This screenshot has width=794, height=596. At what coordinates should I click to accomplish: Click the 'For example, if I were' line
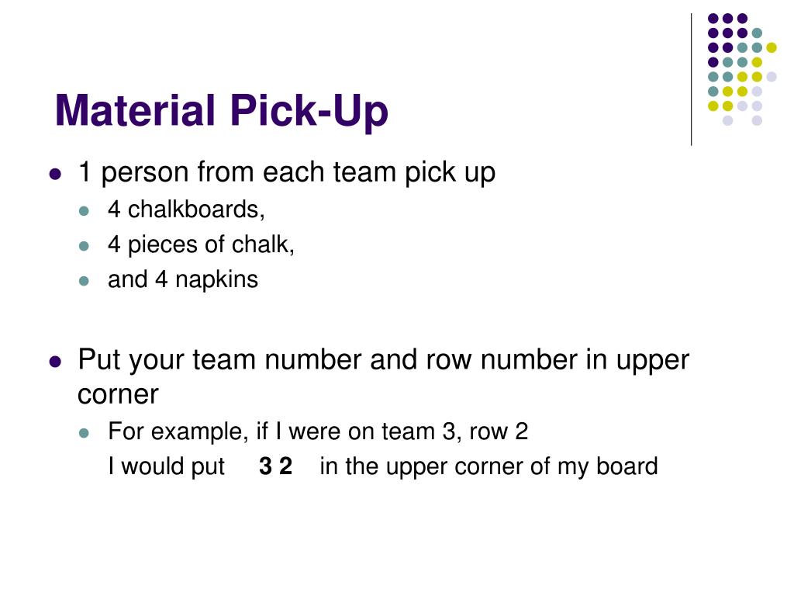point(318,431)
